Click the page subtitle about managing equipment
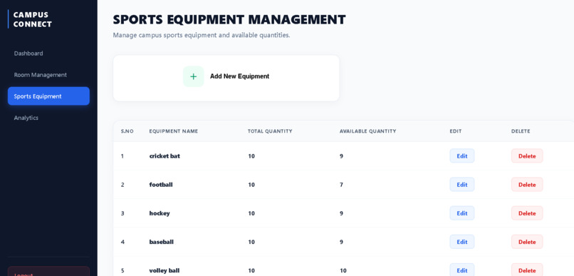The width and height of the screenshot is (574, 276). pyautogui.click(x=202, y=36)
